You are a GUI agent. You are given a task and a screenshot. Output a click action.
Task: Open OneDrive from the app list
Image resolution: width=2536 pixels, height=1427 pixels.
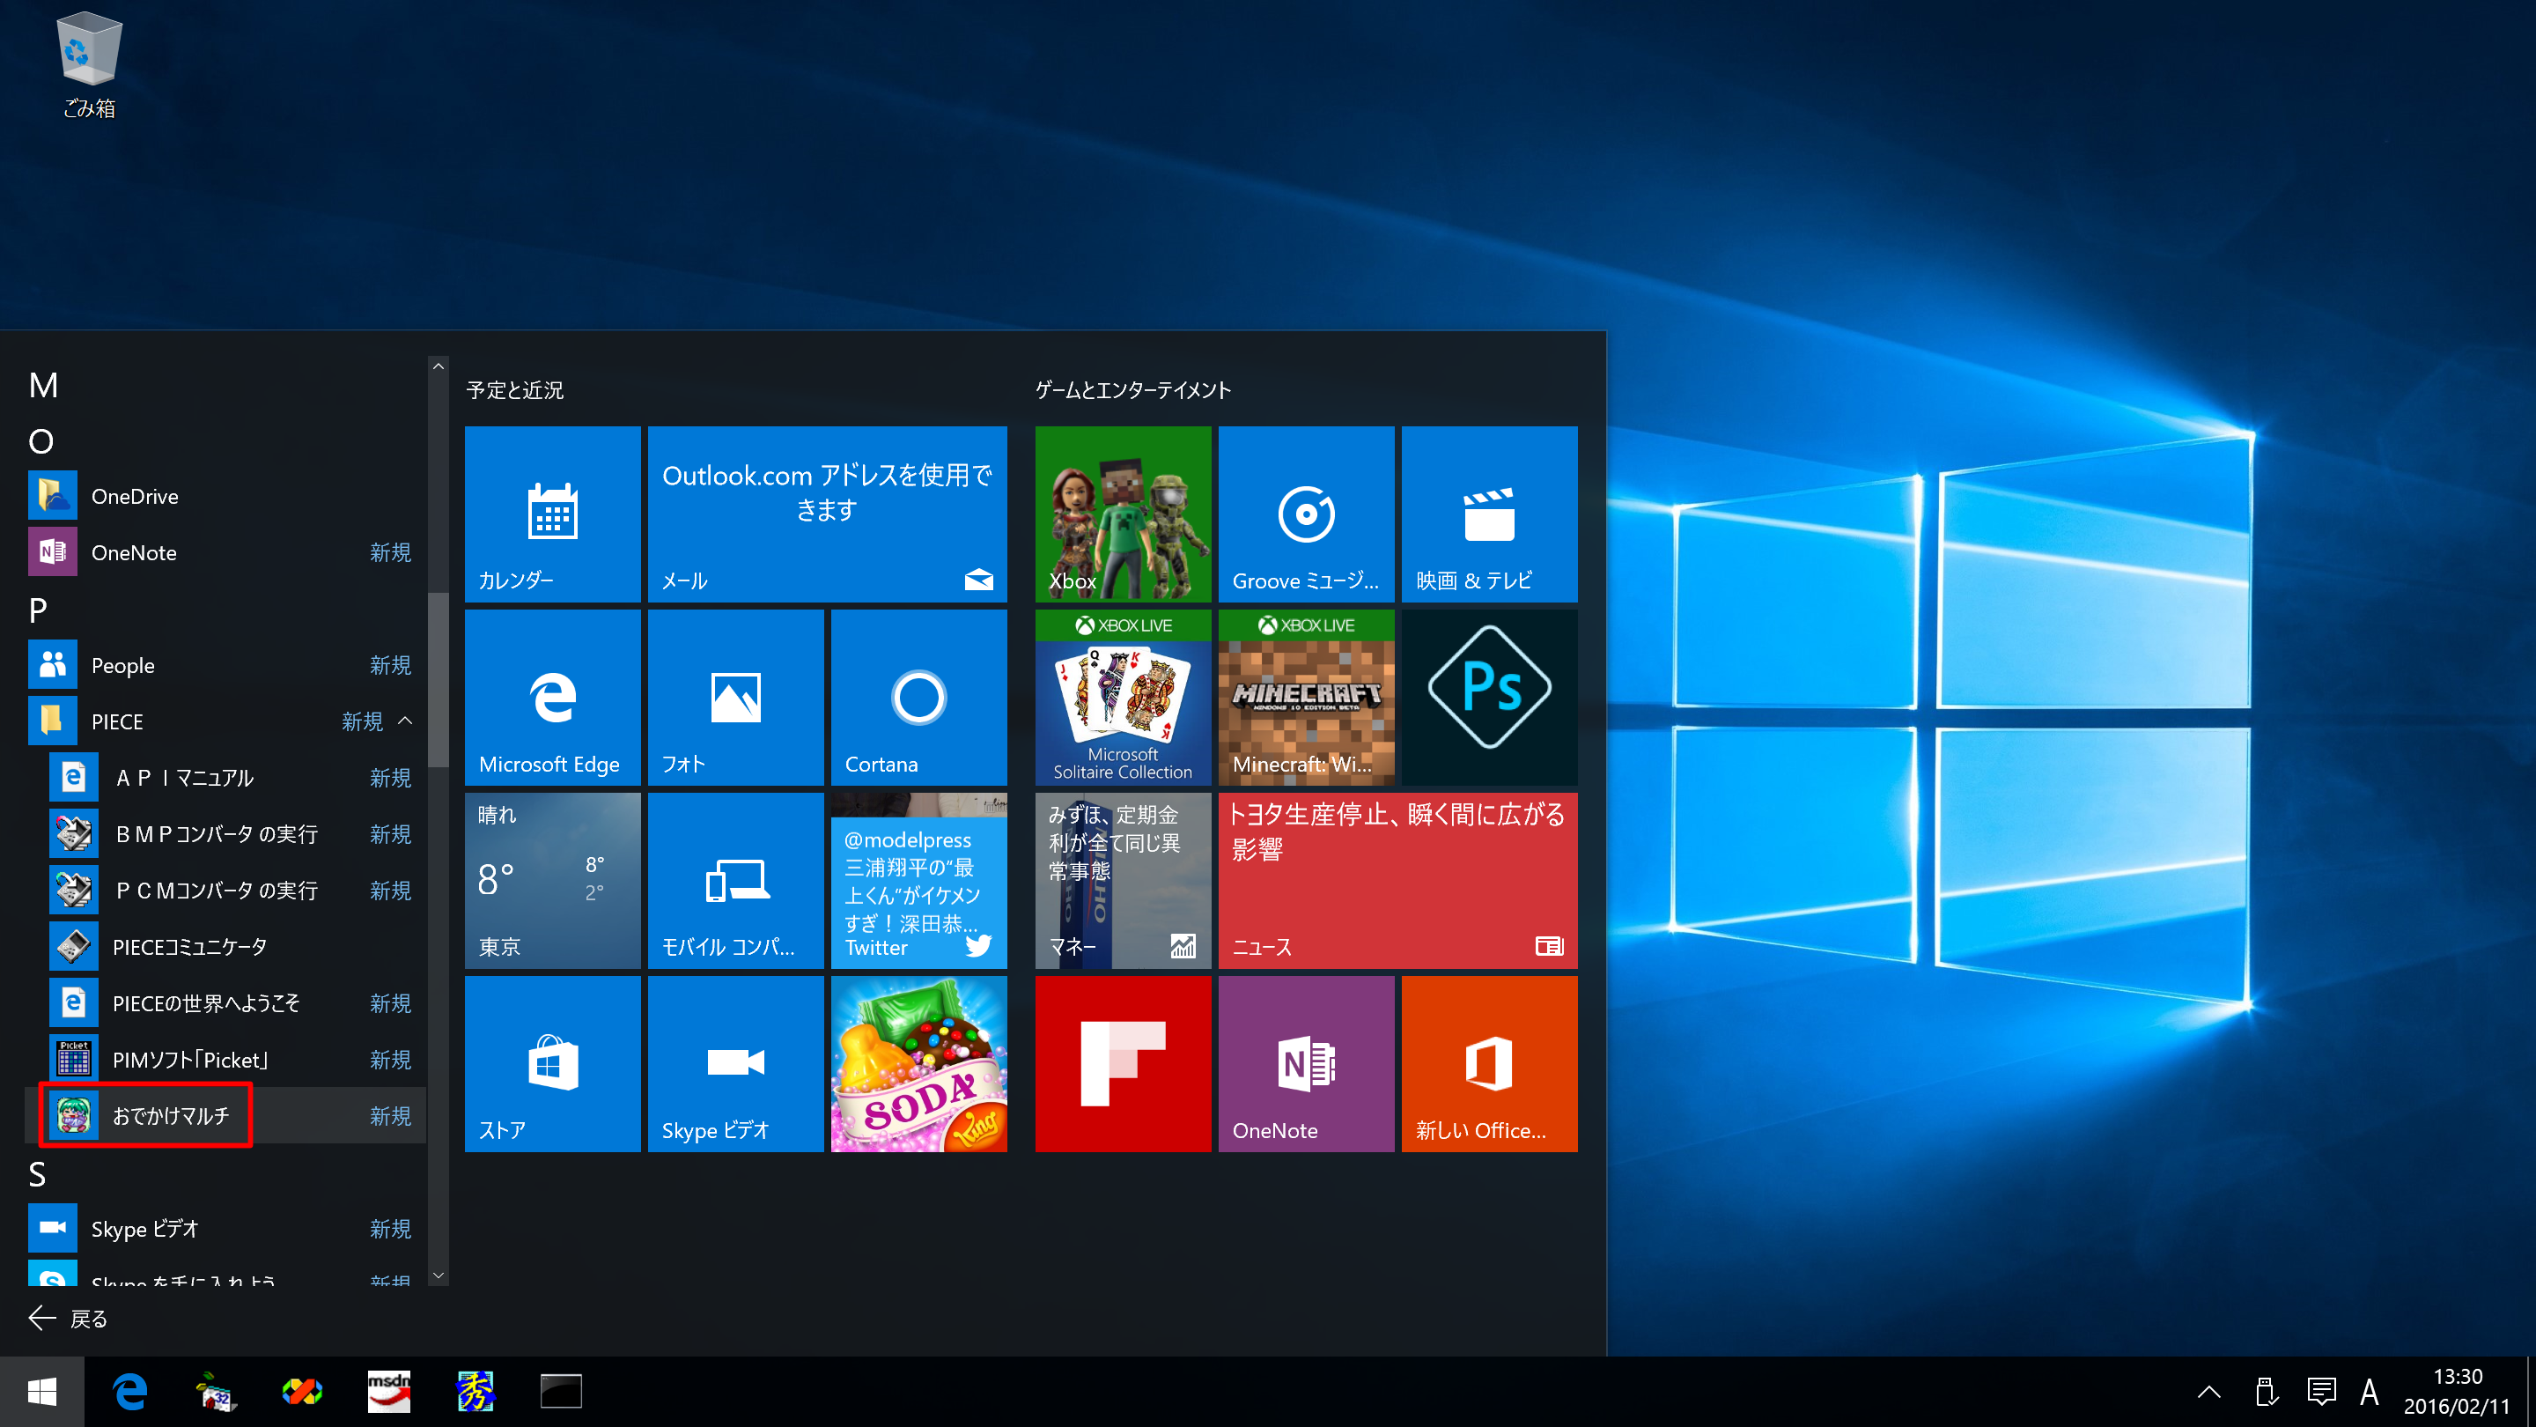point(225,495)
